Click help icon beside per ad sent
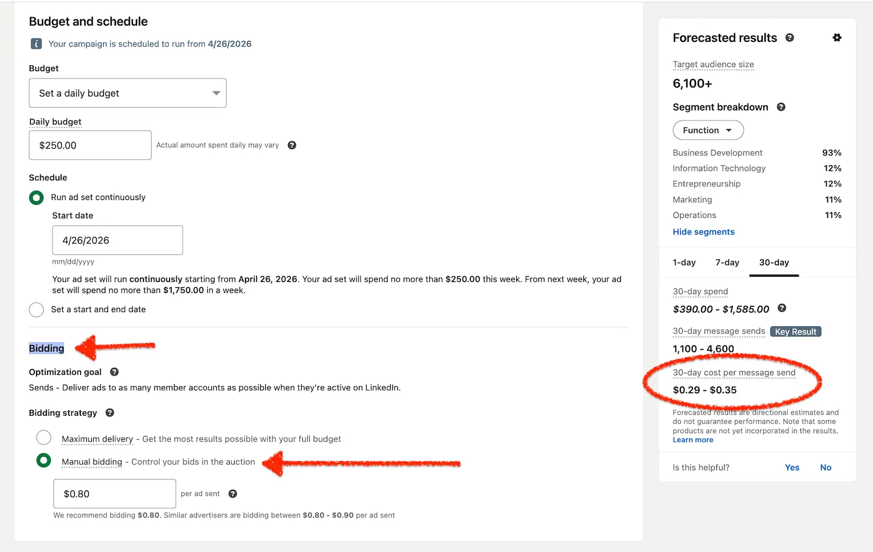Viewport: 873px width, 552px height. tap(232, 494)
